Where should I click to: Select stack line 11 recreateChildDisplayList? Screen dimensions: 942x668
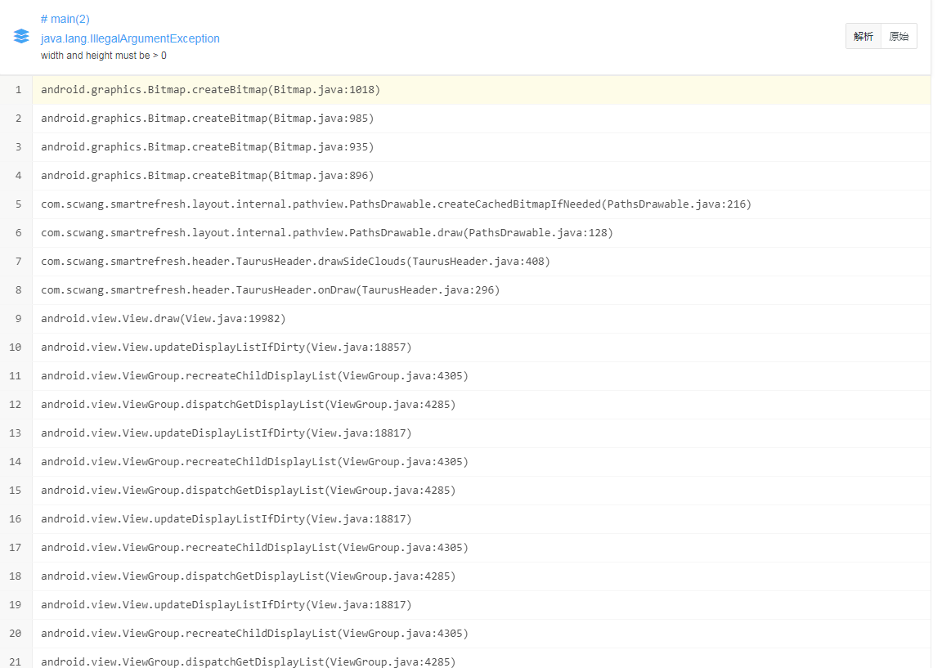pos(481,376)
